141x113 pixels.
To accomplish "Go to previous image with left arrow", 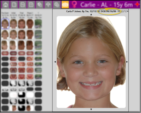I will [55, 62].
